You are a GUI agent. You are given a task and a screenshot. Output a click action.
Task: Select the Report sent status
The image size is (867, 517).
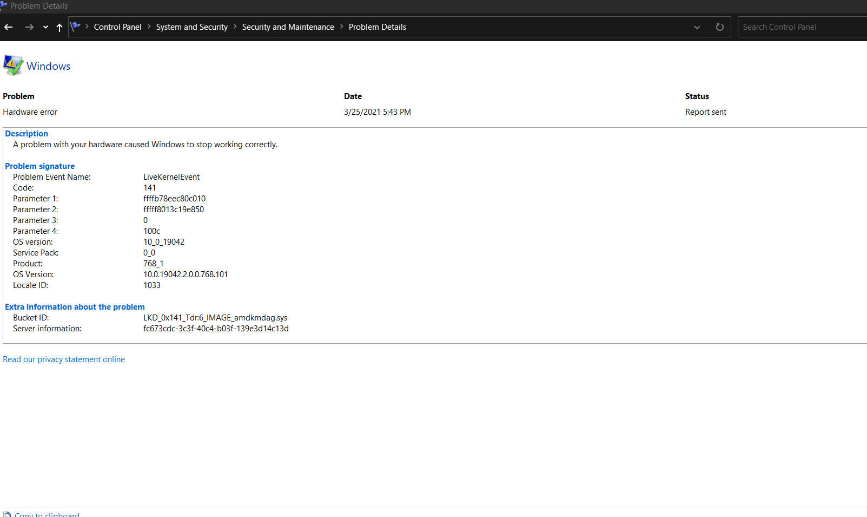tap(706, 112)
